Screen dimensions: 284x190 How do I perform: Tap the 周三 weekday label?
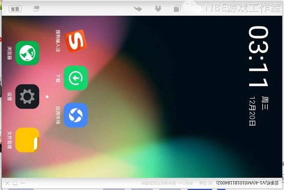tap(265, 103)
